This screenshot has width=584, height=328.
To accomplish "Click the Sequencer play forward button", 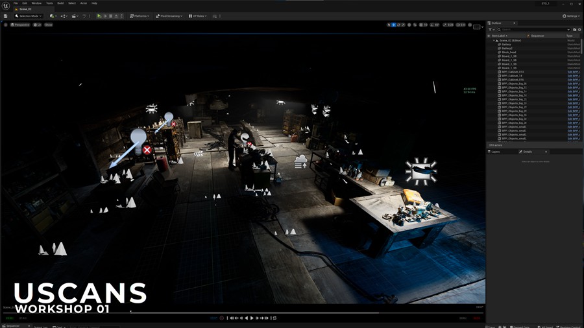I will (252, 318).
